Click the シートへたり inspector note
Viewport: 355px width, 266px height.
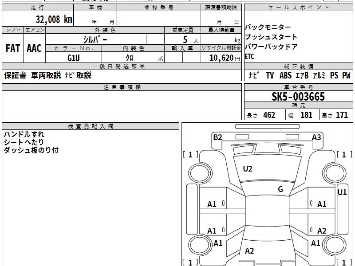point(24,142)
